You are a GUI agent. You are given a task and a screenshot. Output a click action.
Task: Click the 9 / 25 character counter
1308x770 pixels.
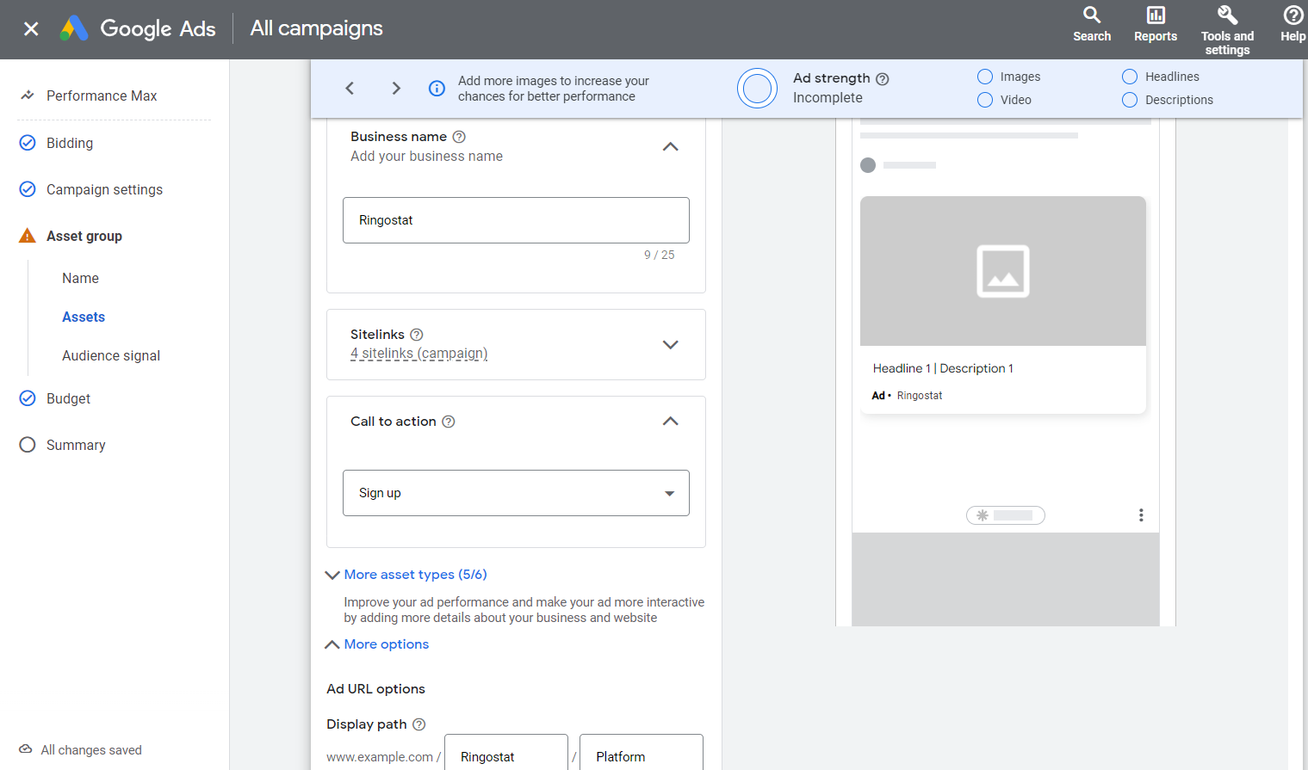660,255
